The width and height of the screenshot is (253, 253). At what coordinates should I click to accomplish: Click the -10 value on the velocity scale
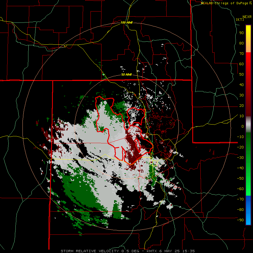(240, 137)
